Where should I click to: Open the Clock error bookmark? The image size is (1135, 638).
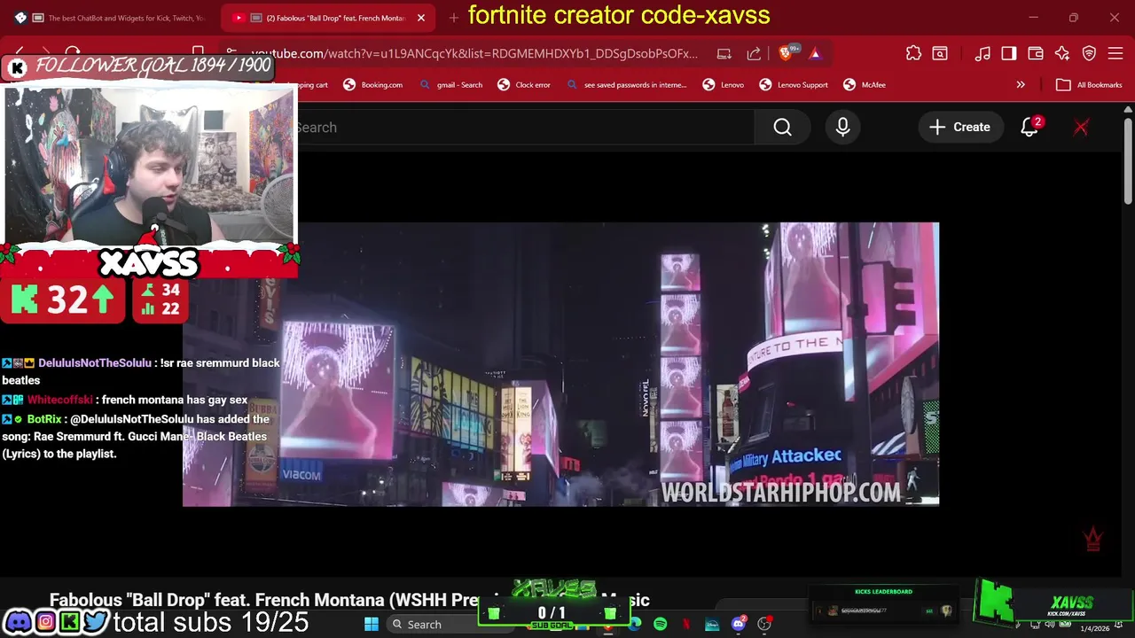[x=523, y=85]
